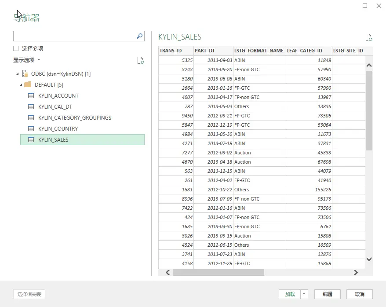Click the horizontal scroll left arrow
386x307 pixels.
[x=168, y=272]
